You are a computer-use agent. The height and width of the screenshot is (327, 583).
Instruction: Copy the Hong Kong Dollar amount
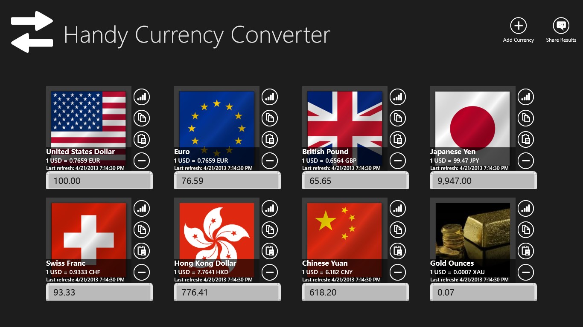270,229
